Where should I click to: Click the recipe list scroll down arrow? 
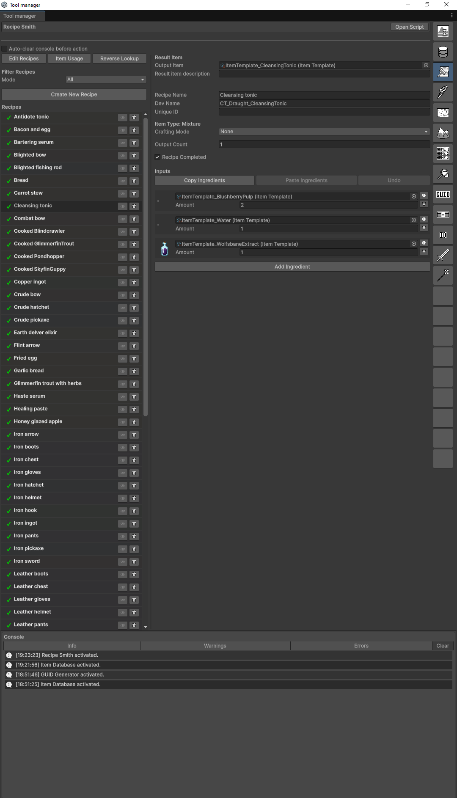point(146,627)
